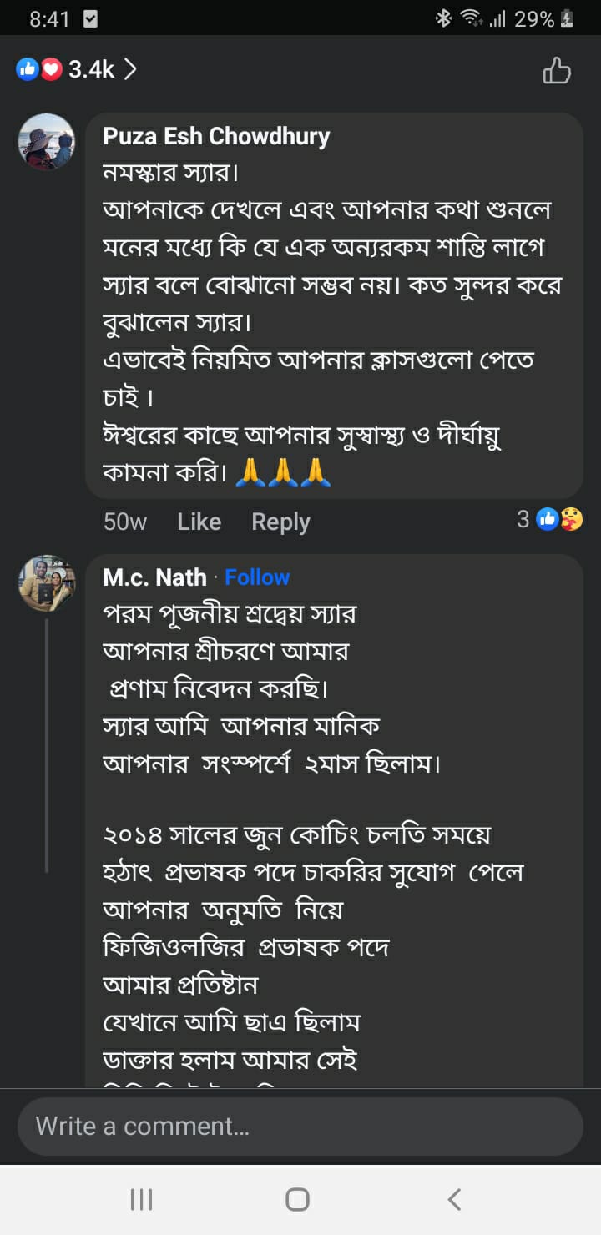Open M.c. Nath's profile name

(154, 577)
